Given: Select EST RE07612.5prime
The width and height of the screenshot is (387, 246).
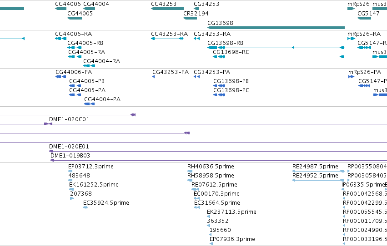Looking at the screenshot, I should point(195,189).
